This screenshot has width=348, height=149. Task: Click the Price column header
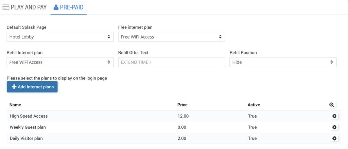point(182,105)
